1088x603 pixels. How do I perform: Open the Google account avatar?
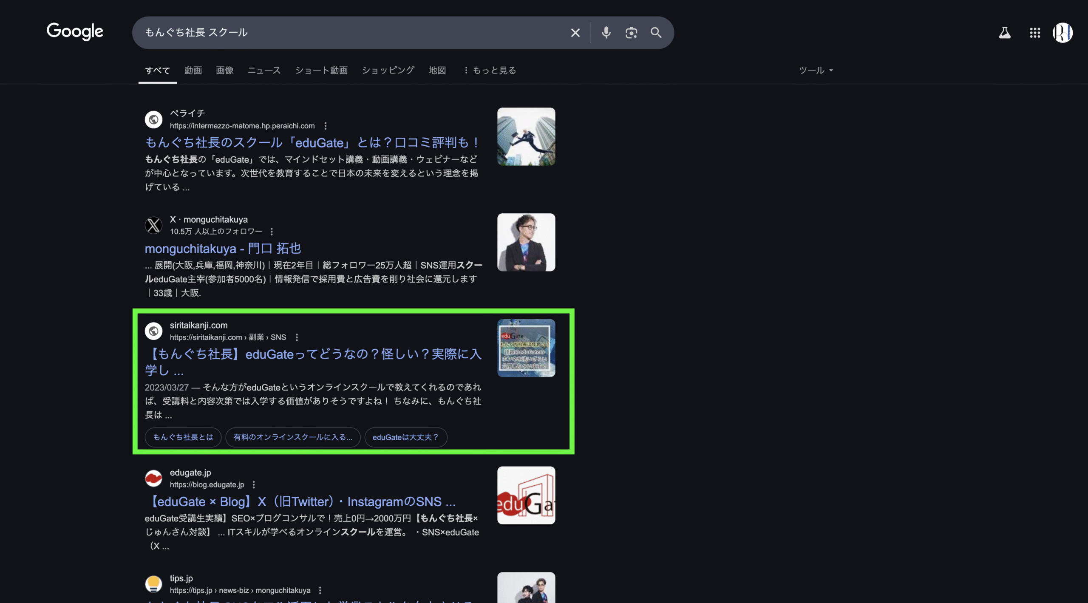1062,33
